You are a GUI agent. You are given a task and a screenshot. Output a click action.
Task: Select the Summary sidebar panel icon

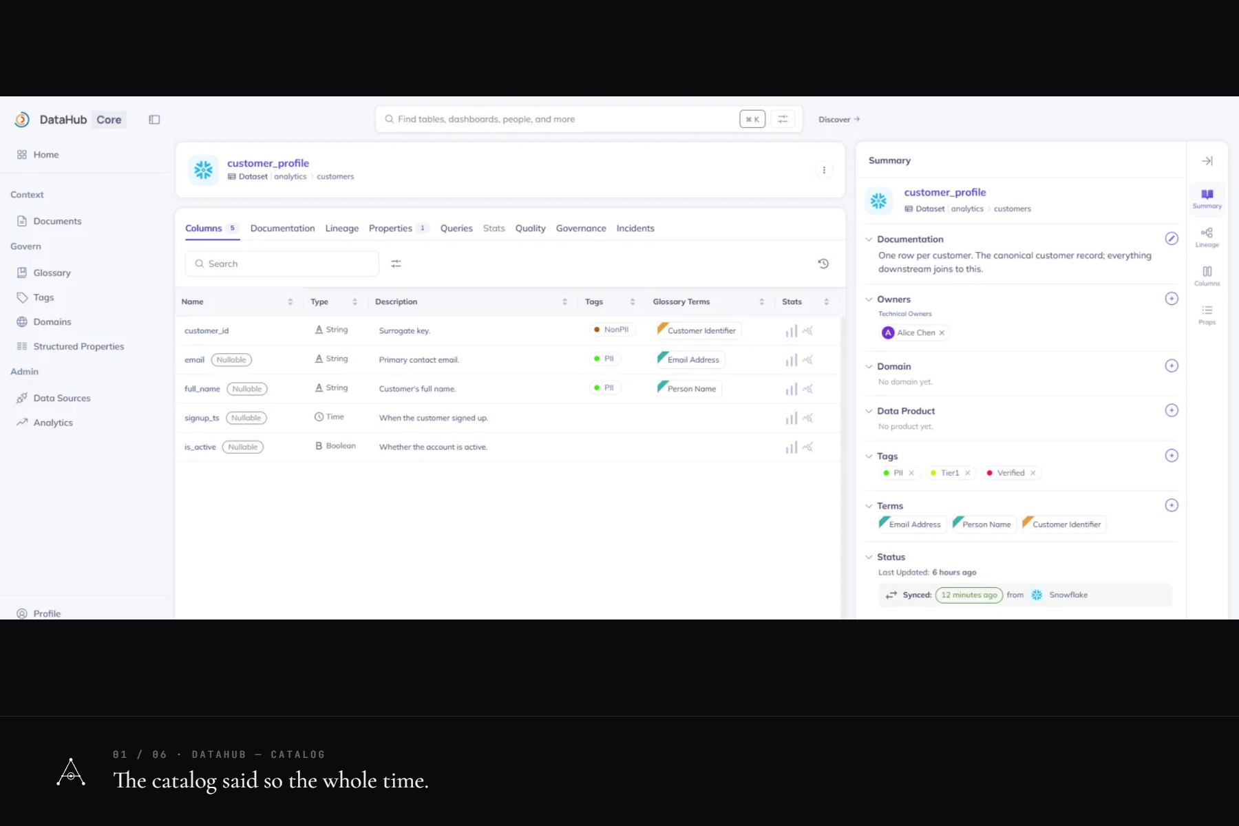point(1207,198)
